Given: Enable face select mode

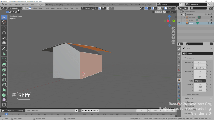Looking at the screenshot, I should click(30, 8).
